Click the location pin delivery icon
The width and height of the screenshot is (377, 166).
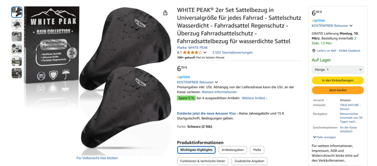pos(314,51)
